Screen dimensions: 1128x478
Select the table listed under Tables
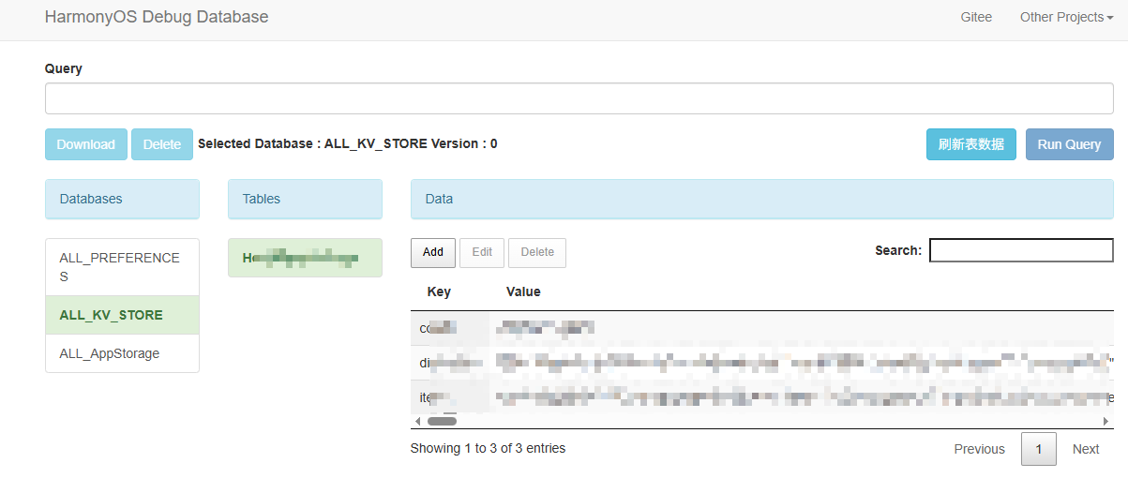coord(305,258)
